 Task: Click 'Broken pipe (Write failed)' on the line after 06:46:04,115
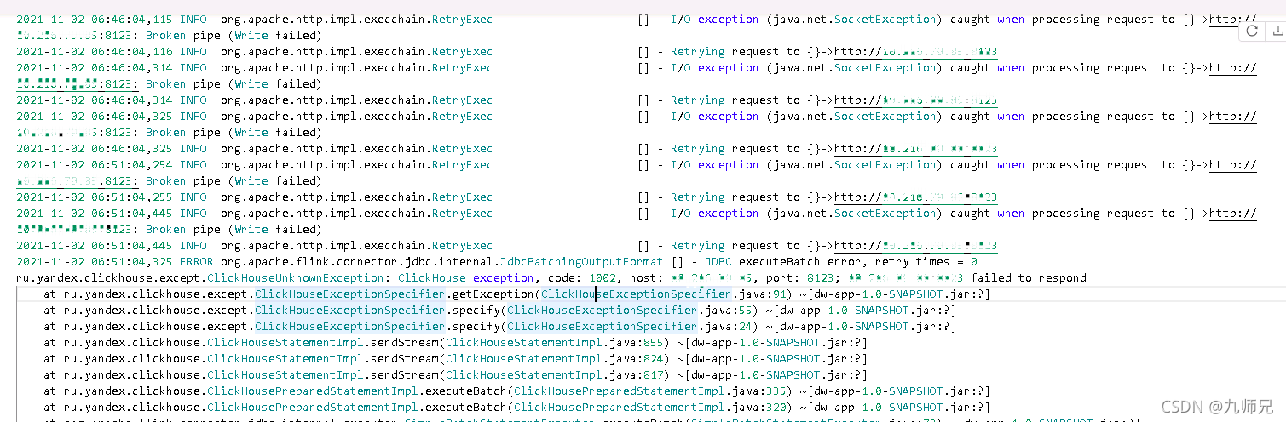pos(234,36)
